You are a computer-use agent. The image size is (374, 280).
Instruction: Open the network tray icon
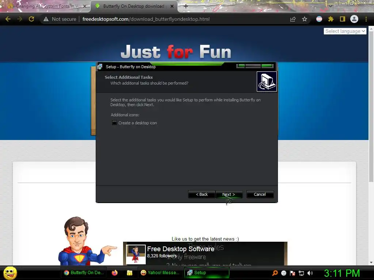click(x=301, y=273)
